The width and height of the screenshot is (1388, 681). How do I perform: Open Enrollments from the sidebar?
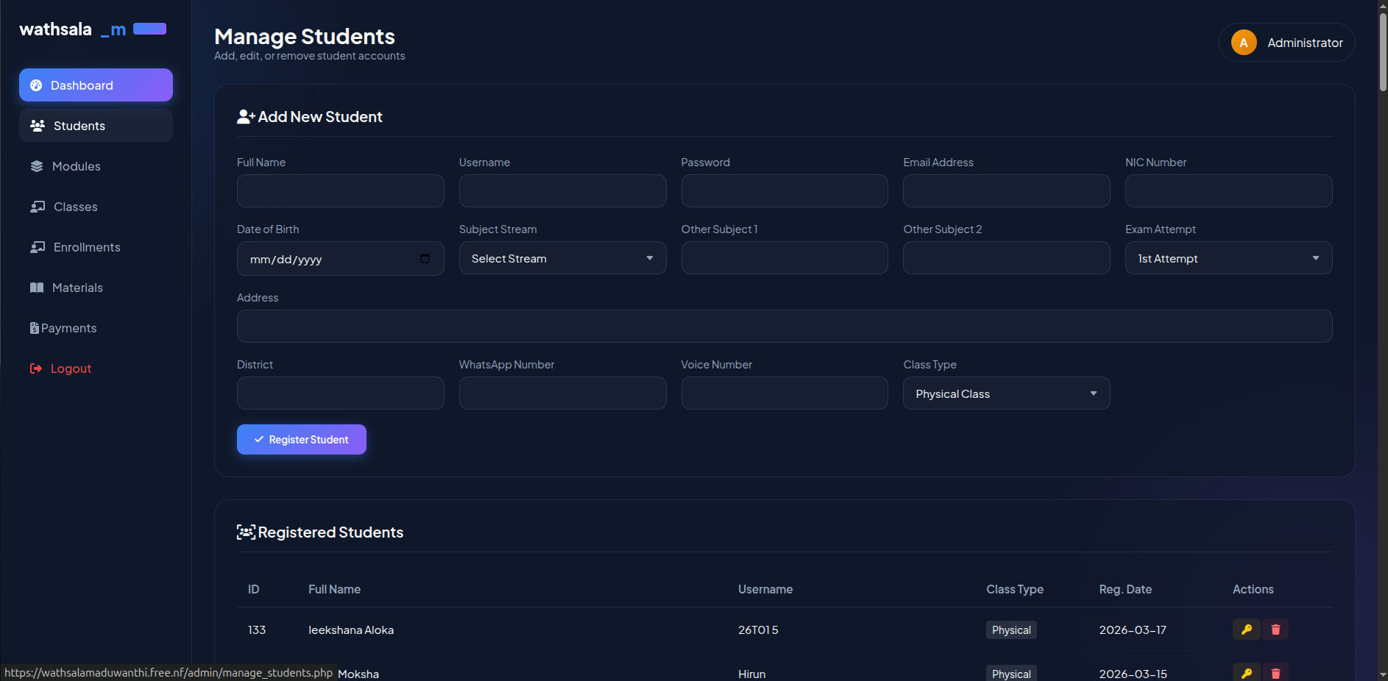click(x=96, y=247)
